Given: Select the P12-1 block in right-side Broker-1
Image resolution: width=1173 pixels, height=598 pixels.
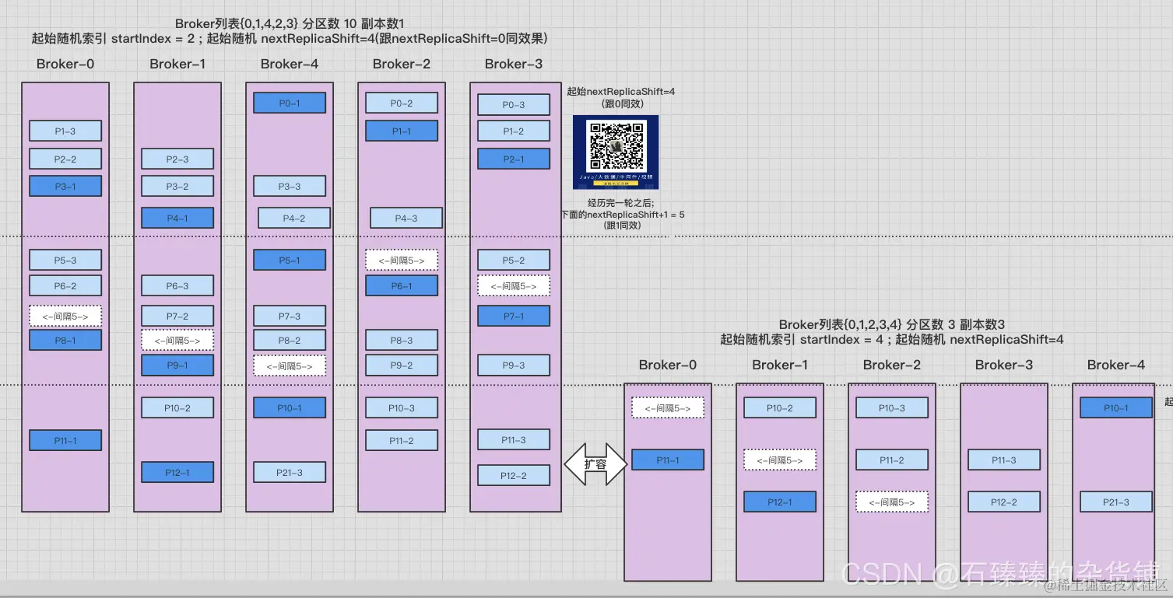Looking at the screenshot, I should tap(779, 502).
